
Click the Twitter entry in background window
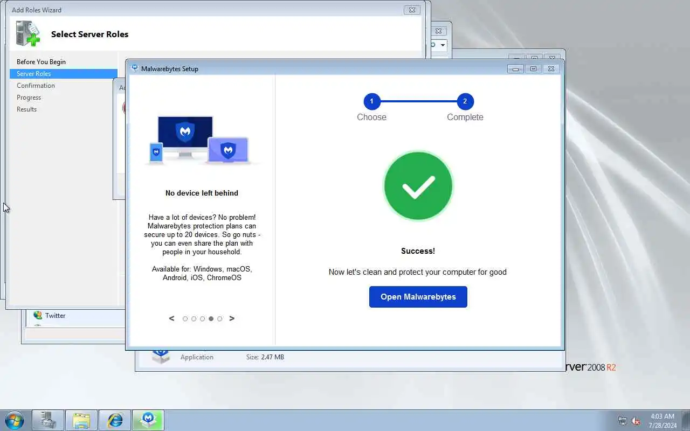tap(55, 316)
